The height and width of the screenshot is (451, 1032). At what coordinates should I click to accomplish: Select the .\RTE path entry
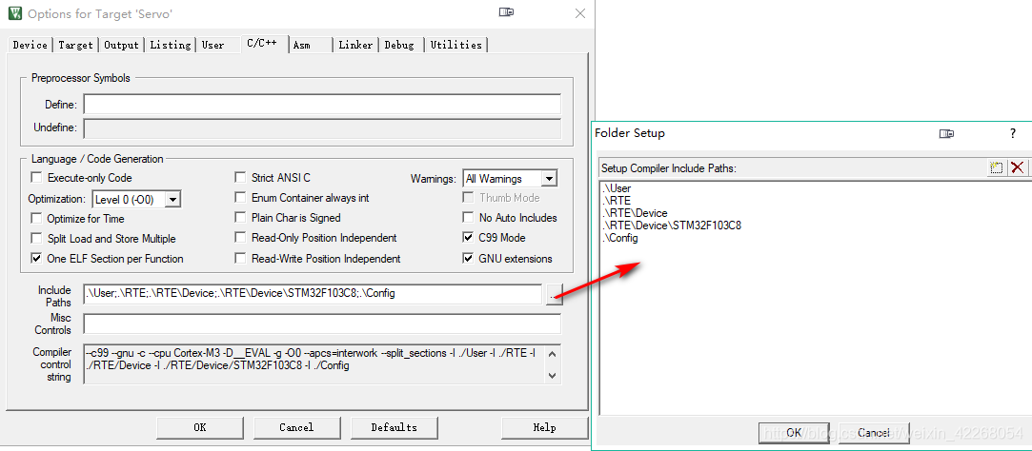point(616,201)
